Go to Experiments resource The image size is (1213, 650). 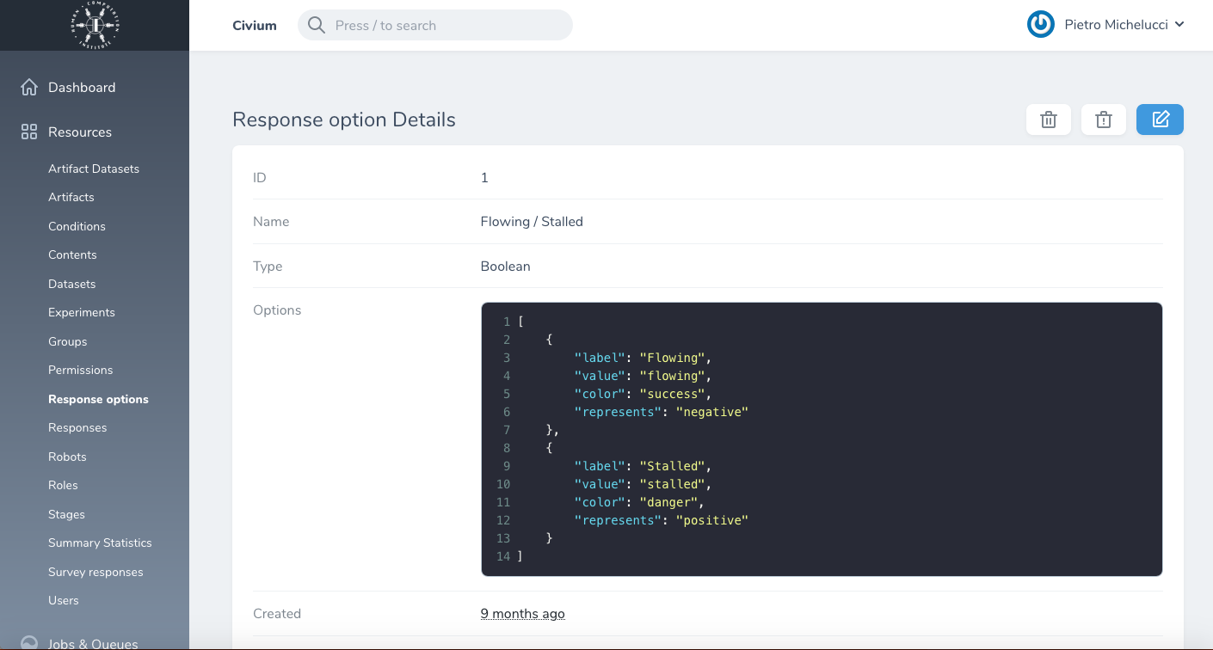[x=82, y=312]
